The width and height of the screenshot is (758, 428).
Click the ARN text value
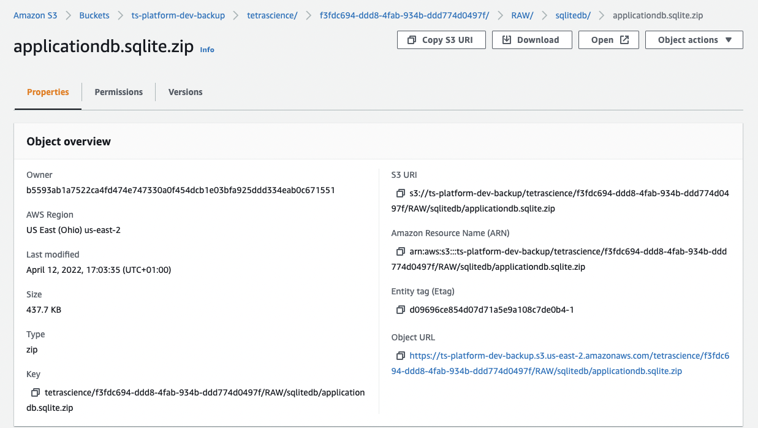[559, 259]
